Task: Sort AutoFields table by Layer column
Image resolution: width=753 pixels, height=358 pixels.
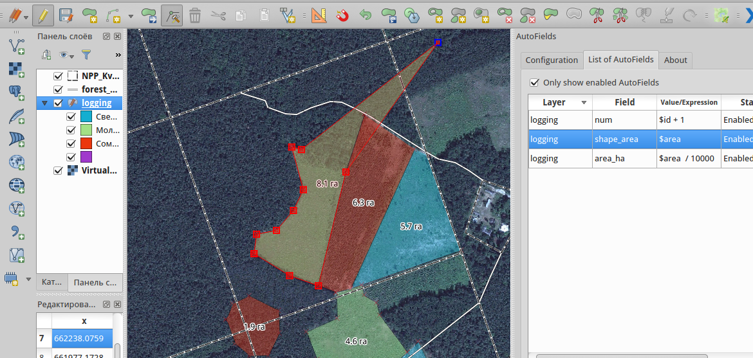Action: tap(561, 102)
